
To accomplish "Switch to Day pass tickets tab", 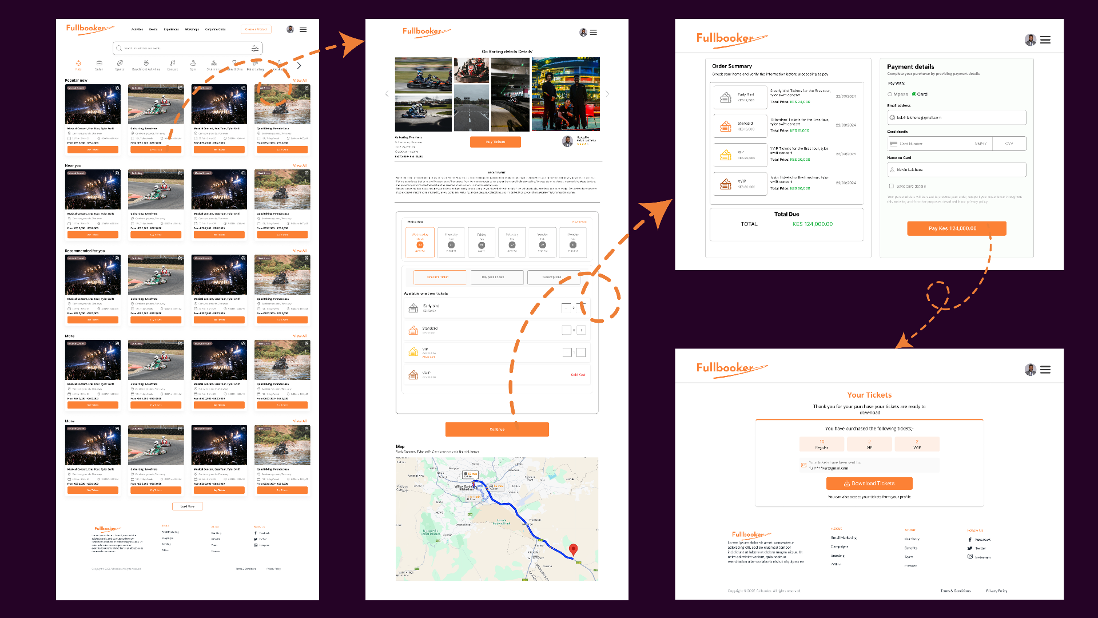I will point(492,278).
